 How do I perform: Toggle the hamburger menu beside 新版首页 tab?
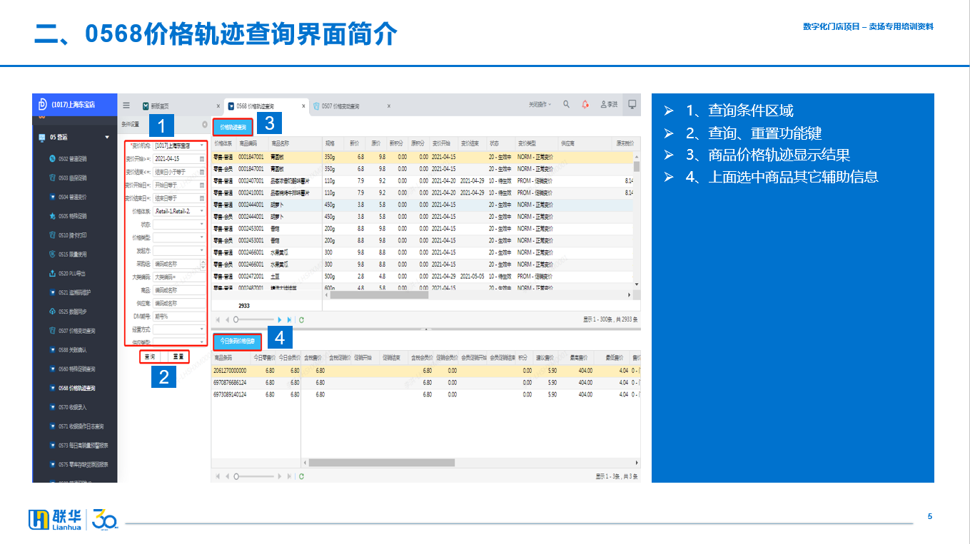point(126,105)
